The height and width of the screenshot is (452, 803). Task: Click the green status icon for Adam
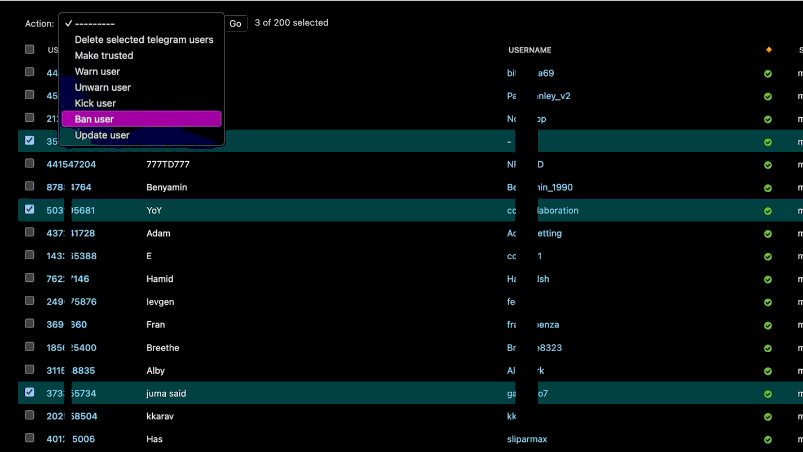(767, 234)
